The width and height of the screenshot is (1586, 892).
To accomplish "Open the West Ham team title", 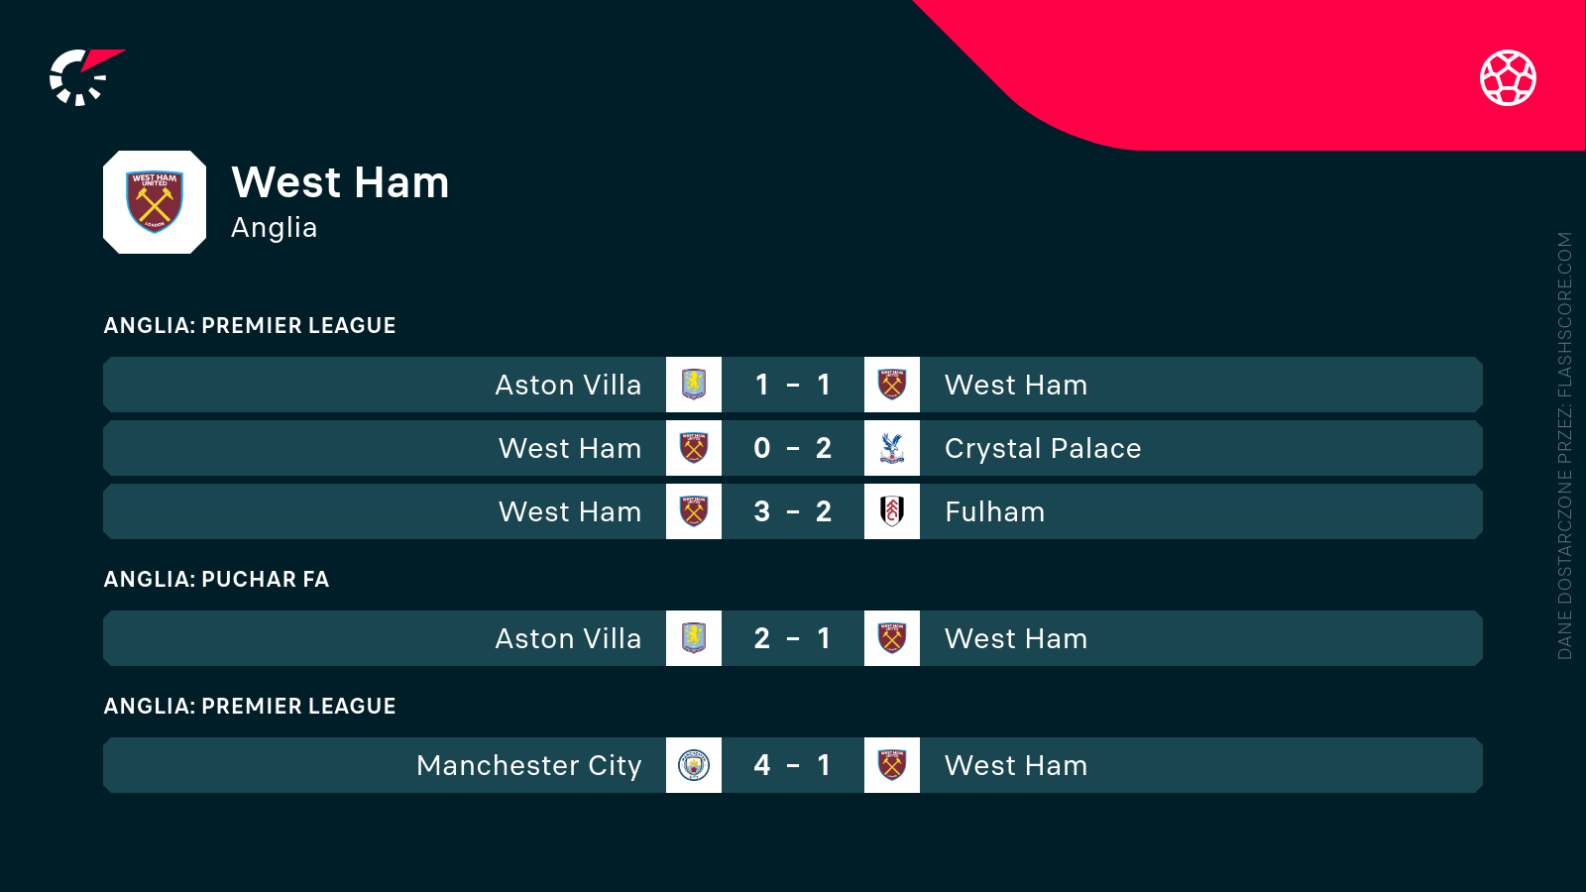I will tap(340, 183).
